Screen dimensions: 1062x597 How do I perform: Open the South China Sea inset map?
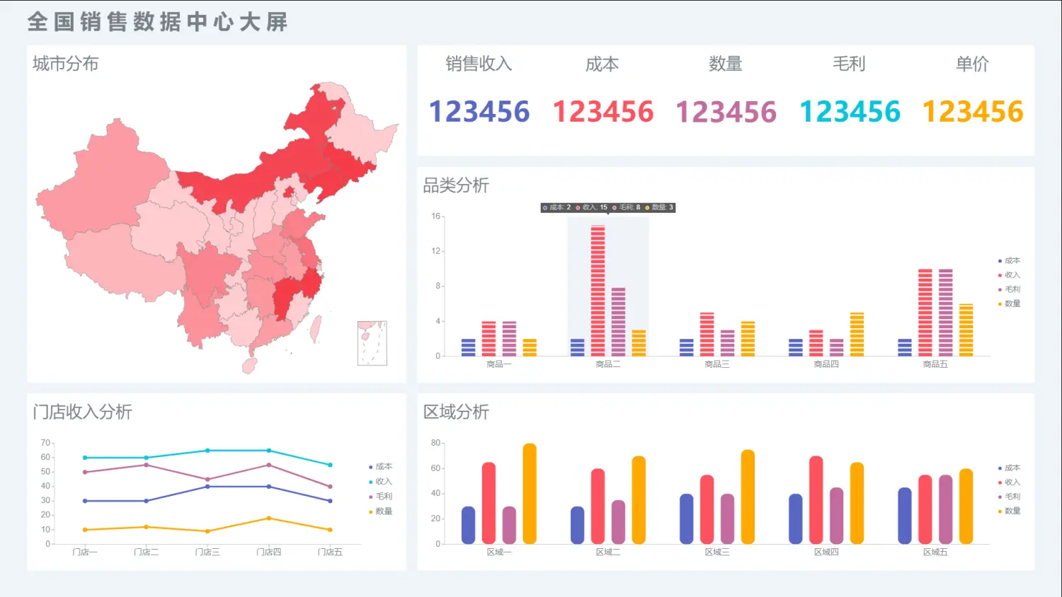[372, 343]
